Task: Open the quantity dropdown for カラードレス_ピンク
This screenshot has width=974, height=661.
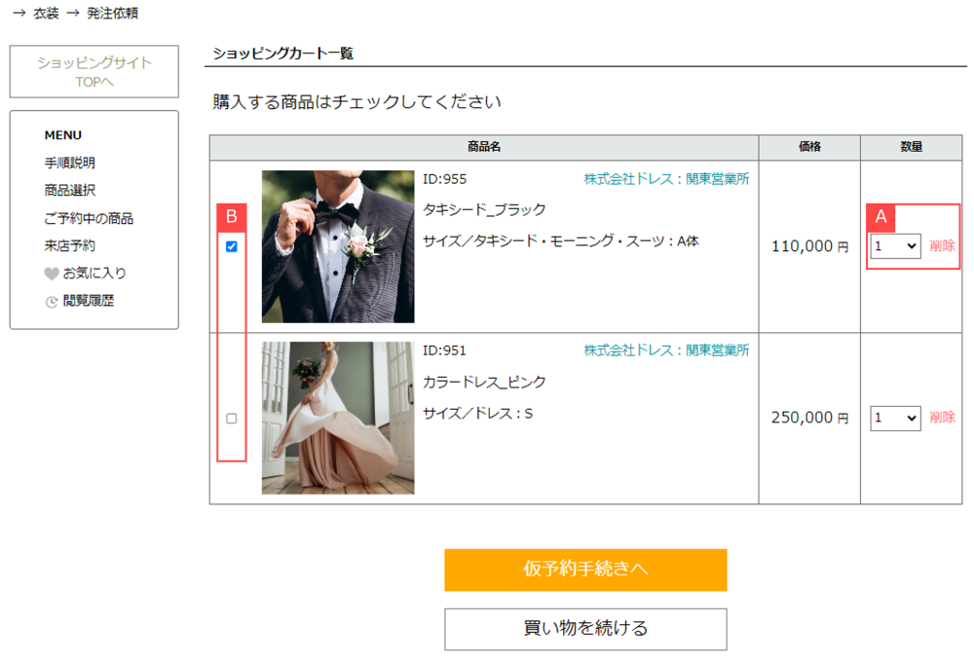Action: (893, 419)
